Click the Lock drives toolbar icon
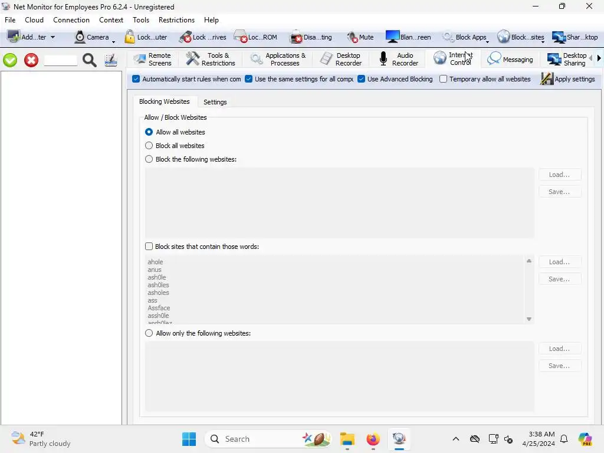Viewport: 604px width, 453px height. tap(185, 37)
